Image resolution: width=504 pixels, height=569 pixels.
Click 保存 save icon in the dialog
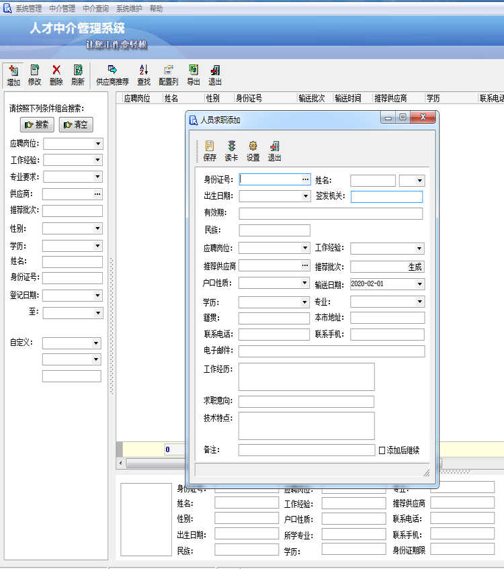point(210,150)
